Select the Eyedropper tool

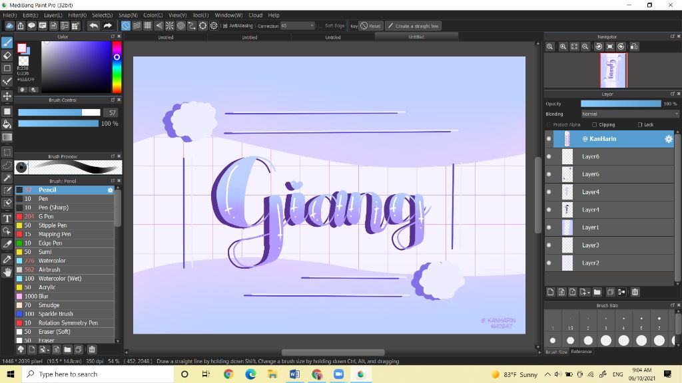point(7,259)
